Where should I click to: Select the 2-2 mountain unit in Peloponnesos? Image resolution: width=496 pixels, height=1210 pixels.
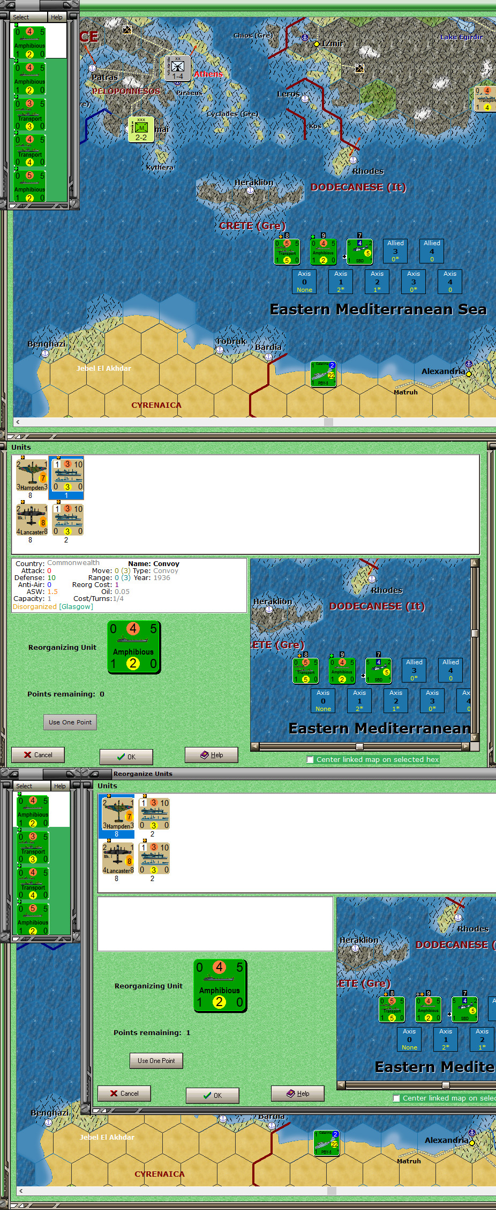coord(141,129)
